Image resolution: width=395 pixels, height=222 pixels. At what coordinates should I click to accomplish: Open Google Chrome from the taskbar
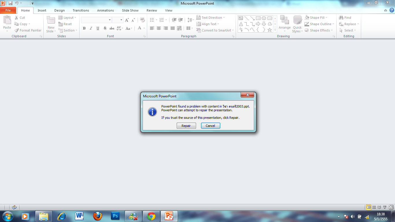(x=151, y=216)
